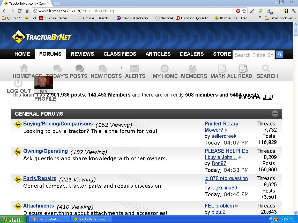
Task: Click the page vertical scrollbar down arrow
Action: (x=295, y=213)
